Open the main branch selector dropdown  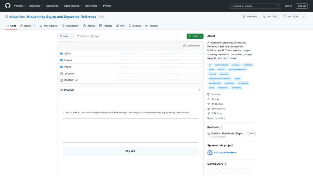(66, 36)
